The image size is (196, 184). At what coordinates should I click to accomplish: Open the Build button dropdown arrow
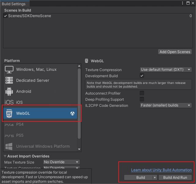pyautogui.click(x=155, y=178)
